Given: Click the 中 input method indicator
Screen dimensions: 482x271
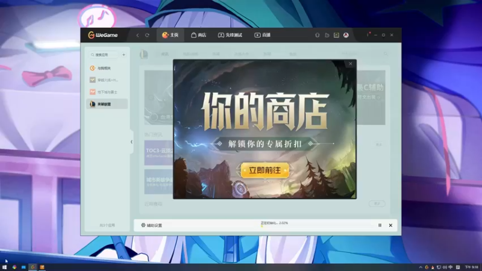Looking at the screenshot, I should pos(450,267).
